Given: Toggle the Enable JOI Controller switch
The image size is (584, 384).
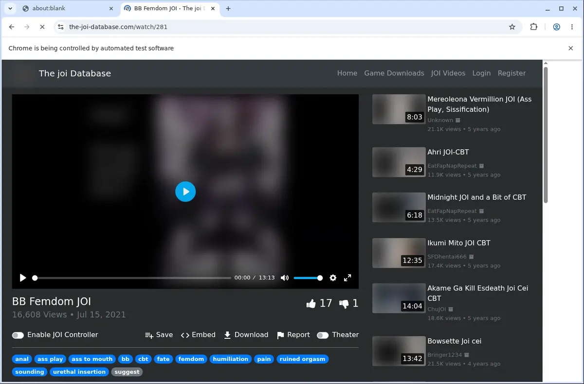Looking at the screenshot, I should tap(18, 335).
